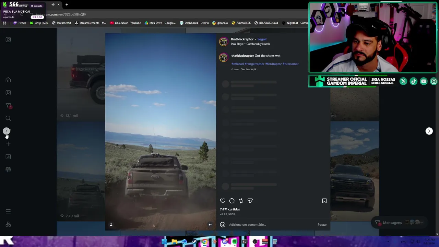The height and width of the screenshot is (247, 439).
Task: Open Instagram search from sidebar
Action: [x=8, y=118]
